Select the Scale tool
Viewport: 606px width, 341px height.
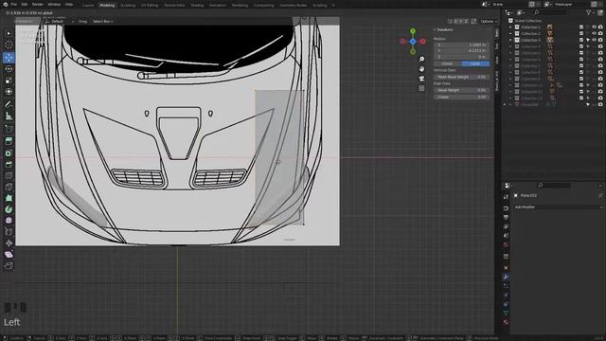click(x=9, y=81)
